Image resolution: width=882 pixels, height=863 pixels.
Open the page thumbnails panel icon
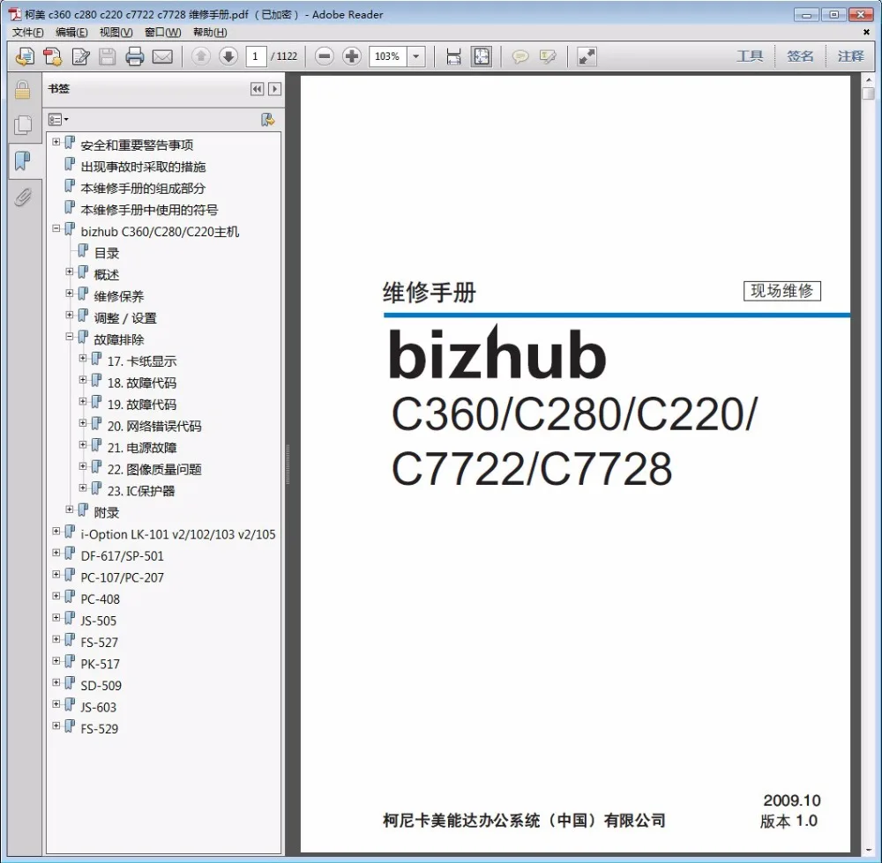(x=23, y=125)
